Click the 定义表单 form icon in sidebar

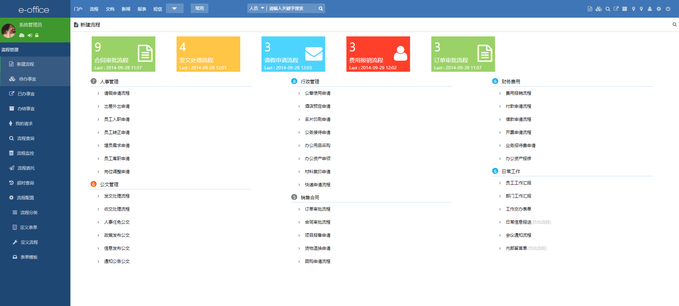pyautogui.click(x=15, y=227)
